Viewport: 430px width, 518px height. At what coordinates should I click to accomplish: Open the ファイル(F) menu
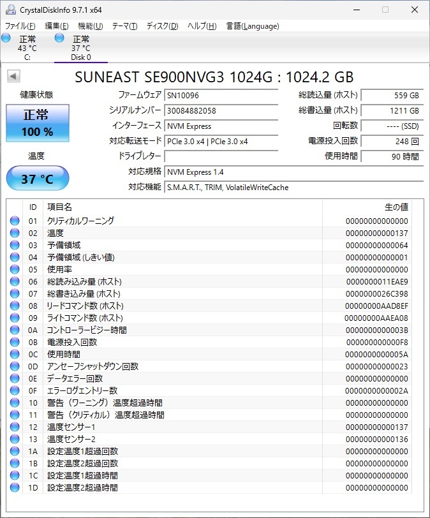click(x=20, y=26)
